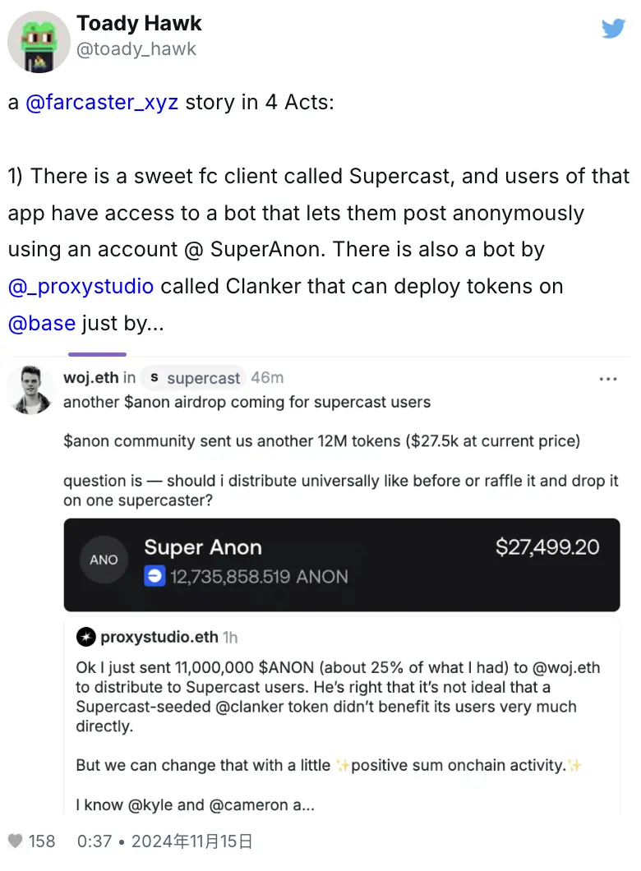This screenshot has height=871, width=641.
Task: Click the Super Anon wallet balance card
Action: pyautogui.click(x=342, y=564)
